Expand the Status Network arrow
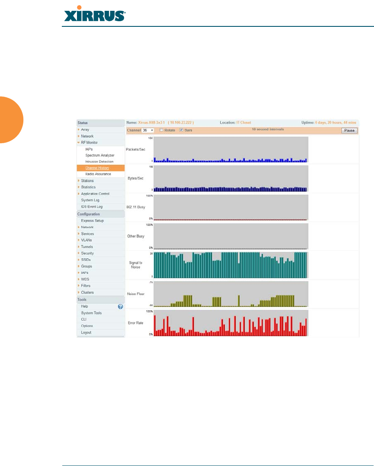Image resolution: width=374 pixels, height=466 pixels. click(x=79, y=136)
